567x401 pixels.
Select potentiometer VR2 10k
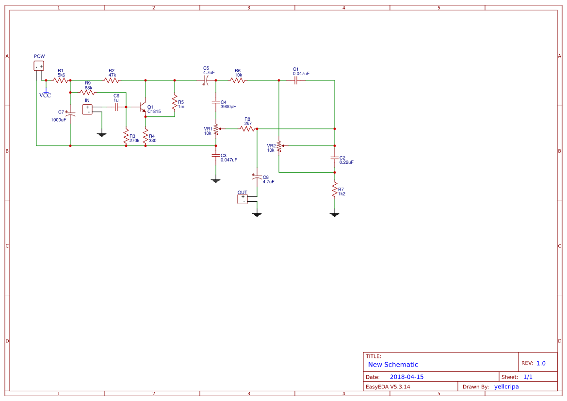279,146
